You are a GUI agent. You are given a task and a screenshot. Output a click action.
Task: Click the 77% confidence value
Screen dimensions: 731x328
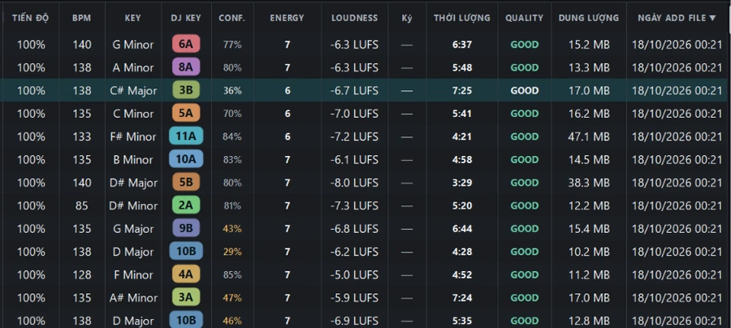(x=232, y=45)
